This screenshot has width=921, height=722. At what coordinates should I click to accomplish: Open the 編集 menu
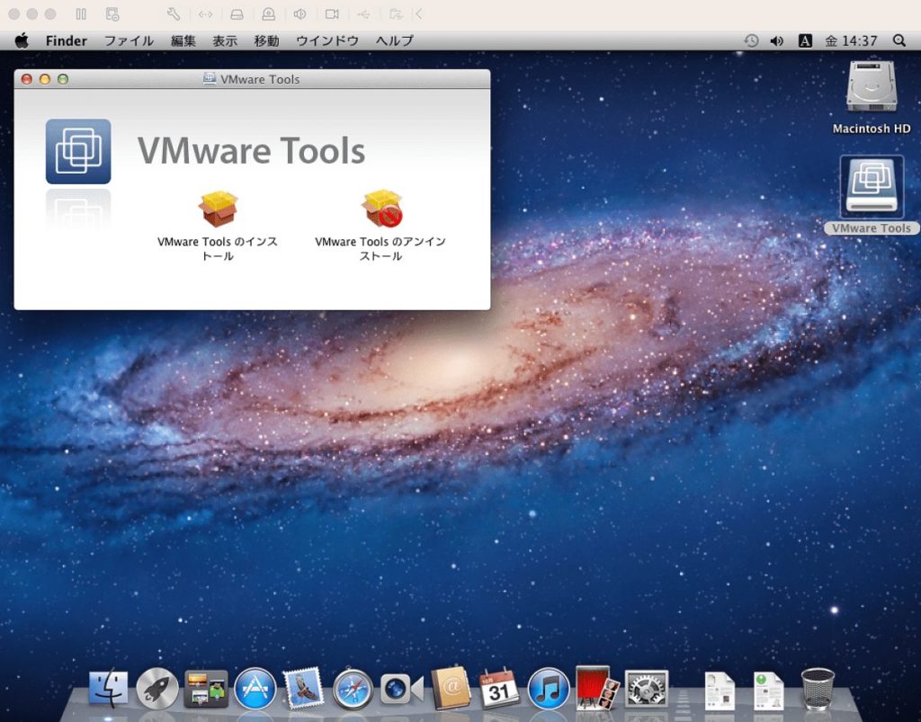pyautogui.click(x=183, y=40)
